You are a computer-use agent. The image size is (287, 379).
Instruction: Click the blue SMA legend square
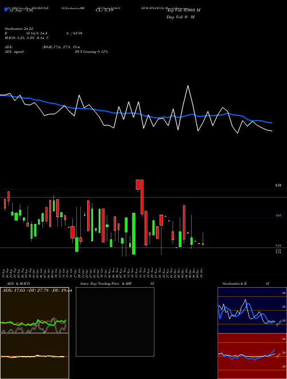(x=6, y=10)
